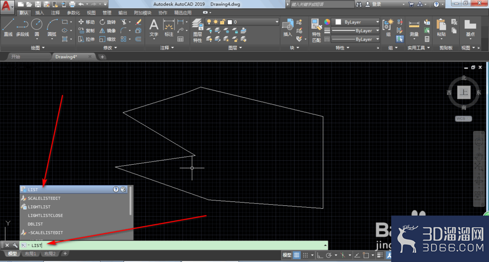
Task: Open the Insert (插入) ribbon tab
Action: (40, 13)
